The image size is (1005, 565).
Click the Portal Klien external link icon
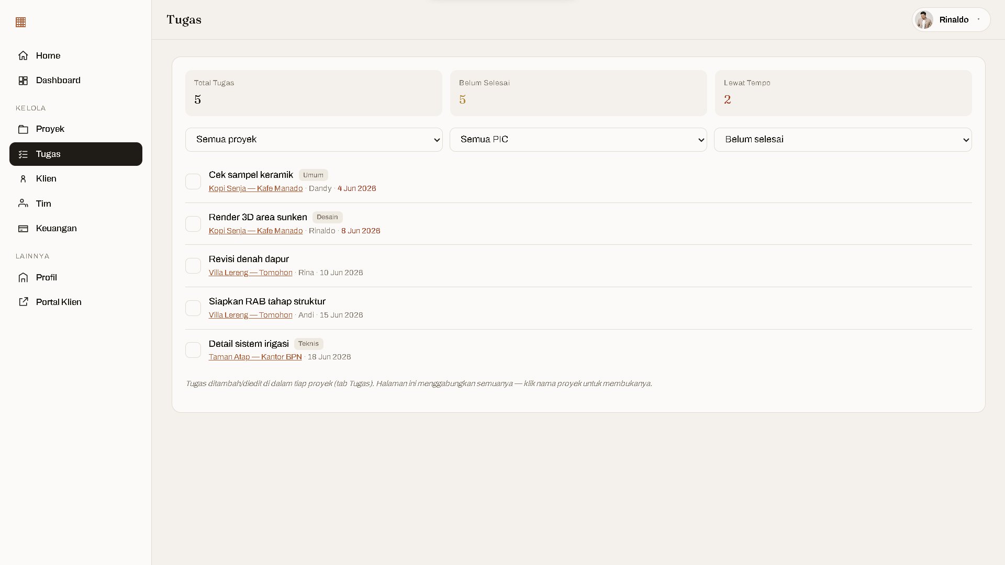[23, 302]
